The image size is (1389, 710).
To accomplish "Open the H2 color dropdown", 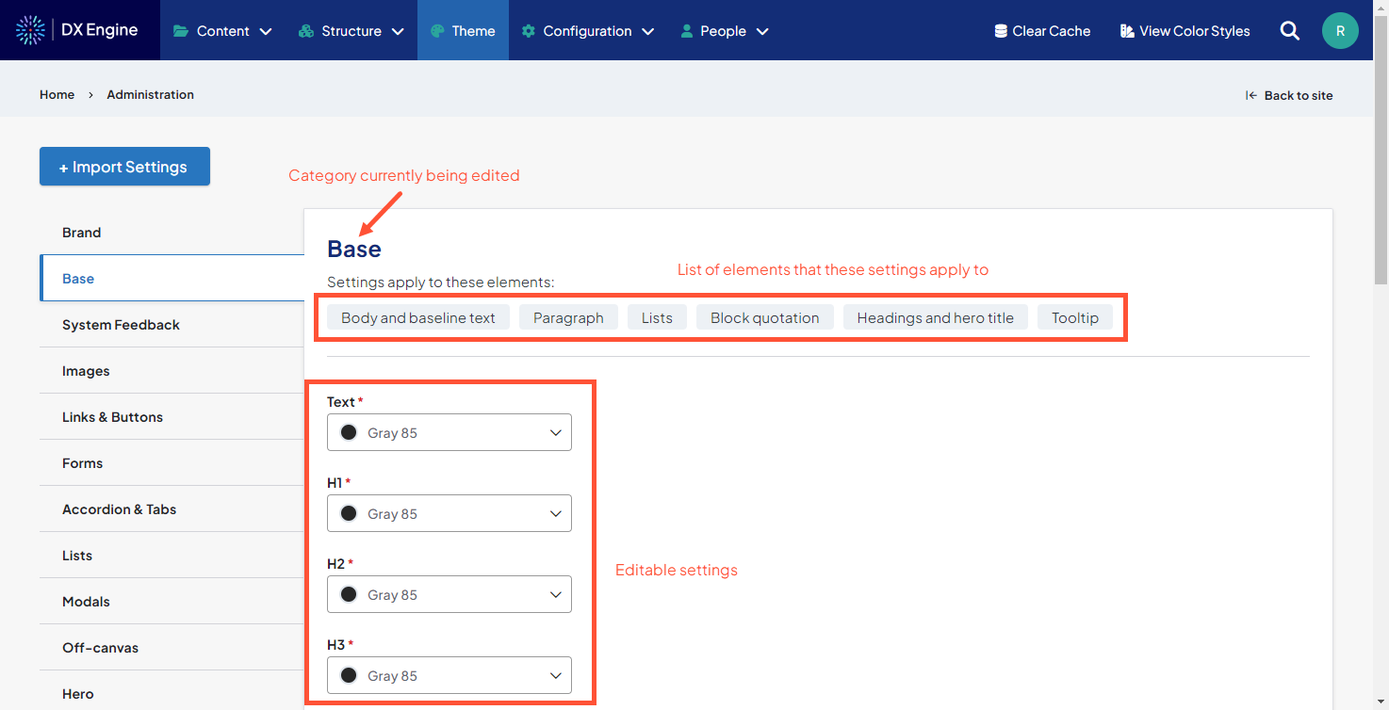I will tap(449, 594).
